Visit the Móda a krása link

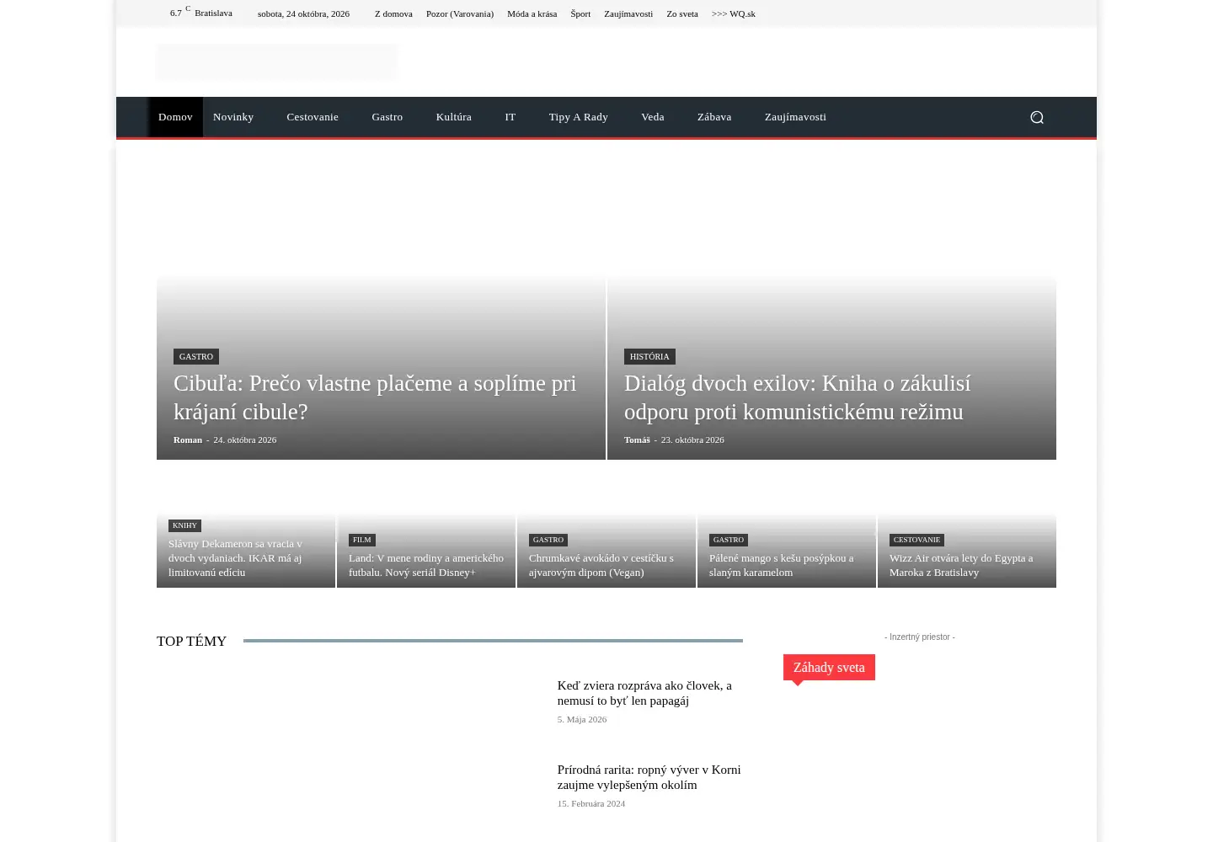pos(532,13)
